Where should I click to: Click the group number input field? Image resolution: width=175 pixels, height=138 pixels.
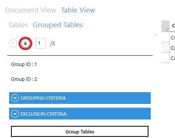click(41, 43)
